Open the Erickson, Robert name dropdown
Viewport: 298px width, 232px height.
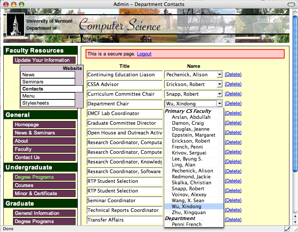[x=193, y=84]
